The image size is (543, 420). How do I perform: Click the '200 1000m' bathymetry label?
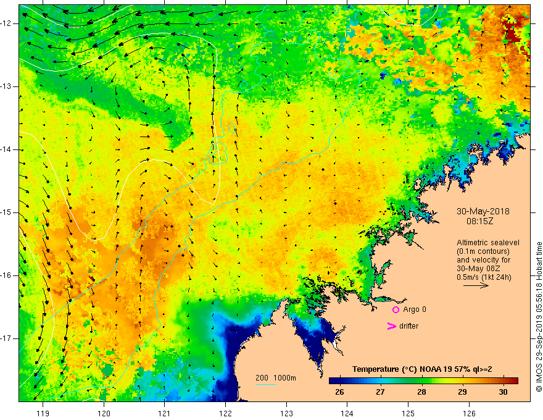point(276,378)
